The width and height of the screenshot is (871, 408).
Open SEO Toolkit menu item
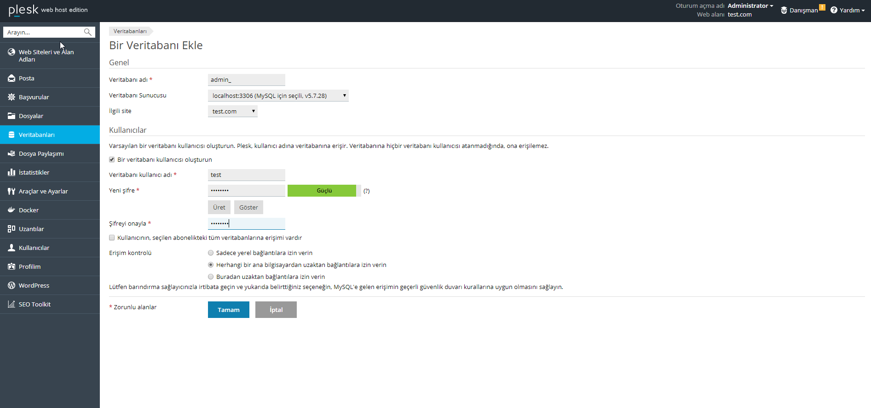50,304
